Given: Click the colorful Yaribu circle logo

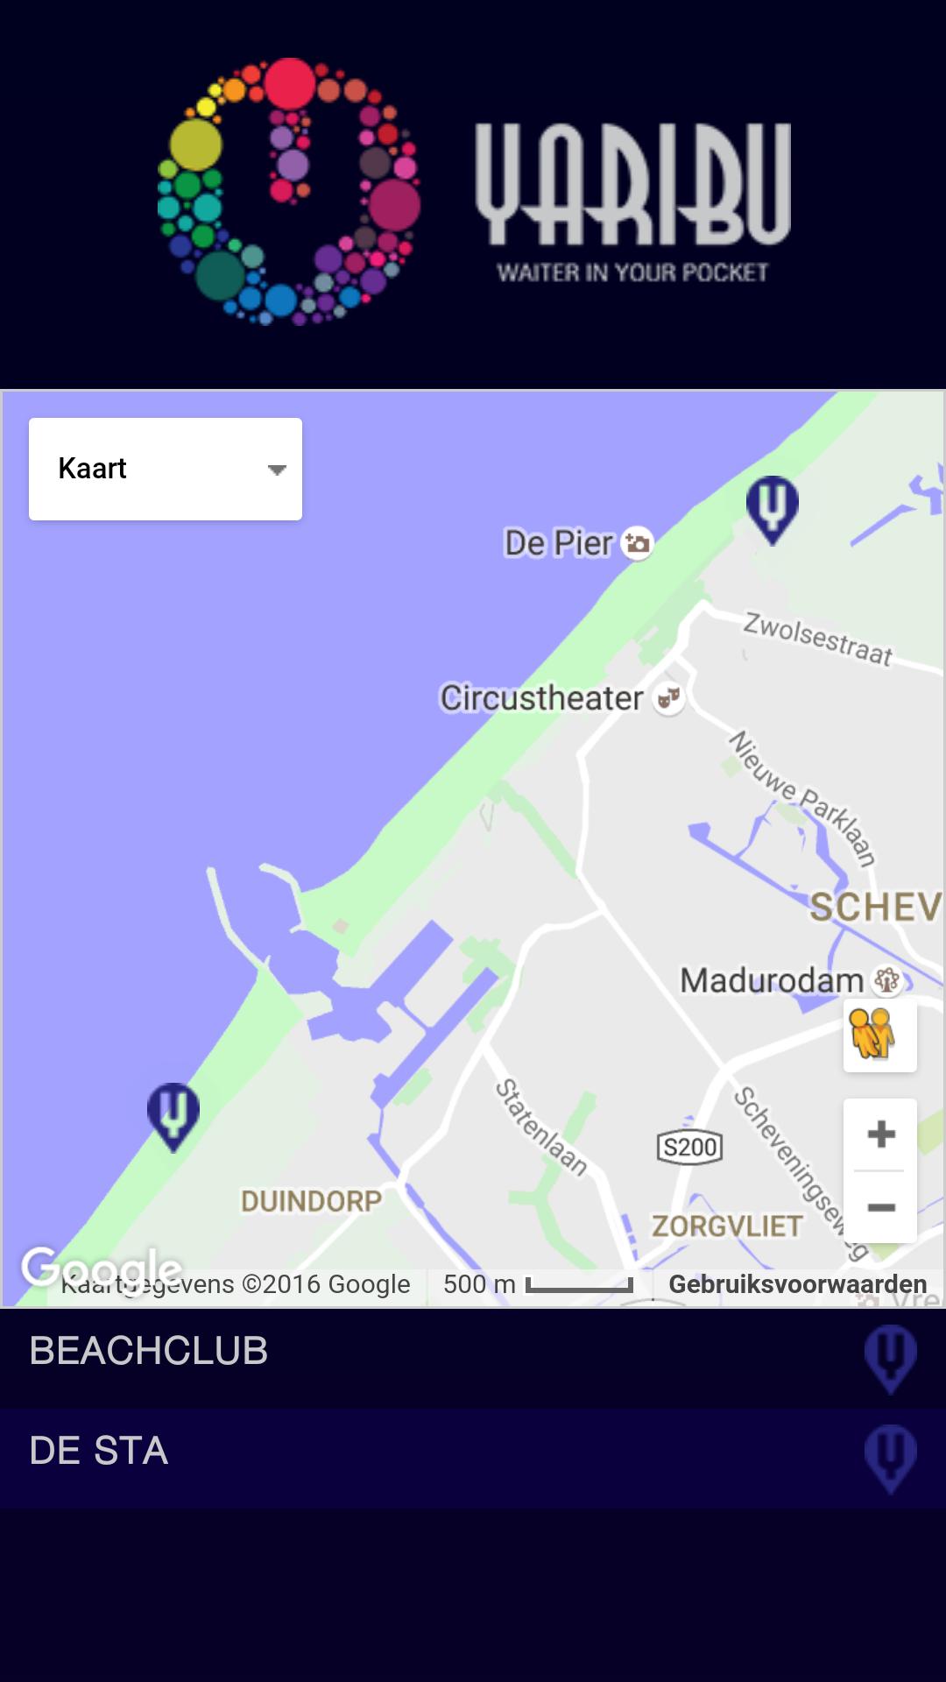Looking at the screenshot, I should tap(289, 192).
